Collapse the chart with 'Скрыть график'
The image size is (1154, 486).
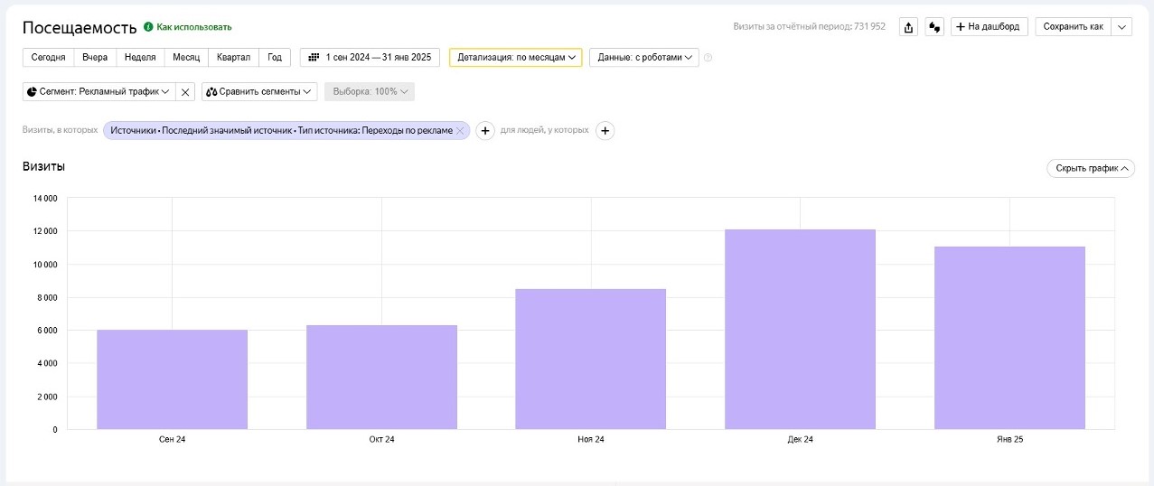[x=1091, y=168]
